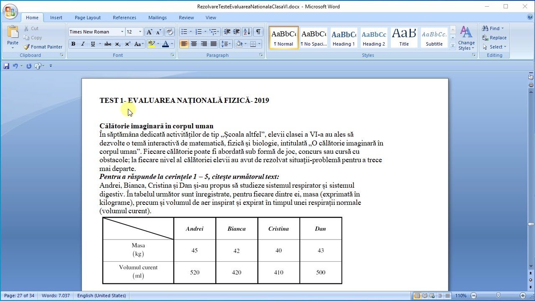Open the Customize Quick Access Toolbar arrow
Screen dimensions: 535x301
(51, 66)
